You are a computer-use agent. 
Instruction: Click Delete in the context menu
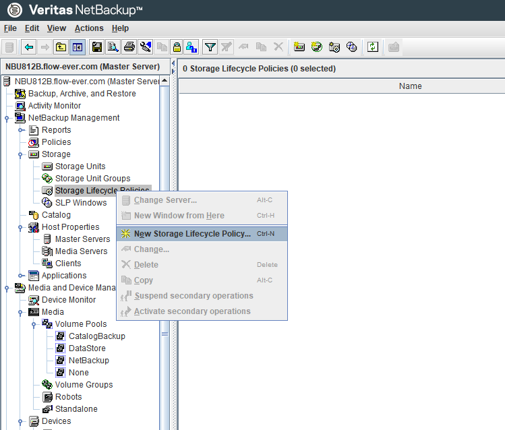point(202,265)
